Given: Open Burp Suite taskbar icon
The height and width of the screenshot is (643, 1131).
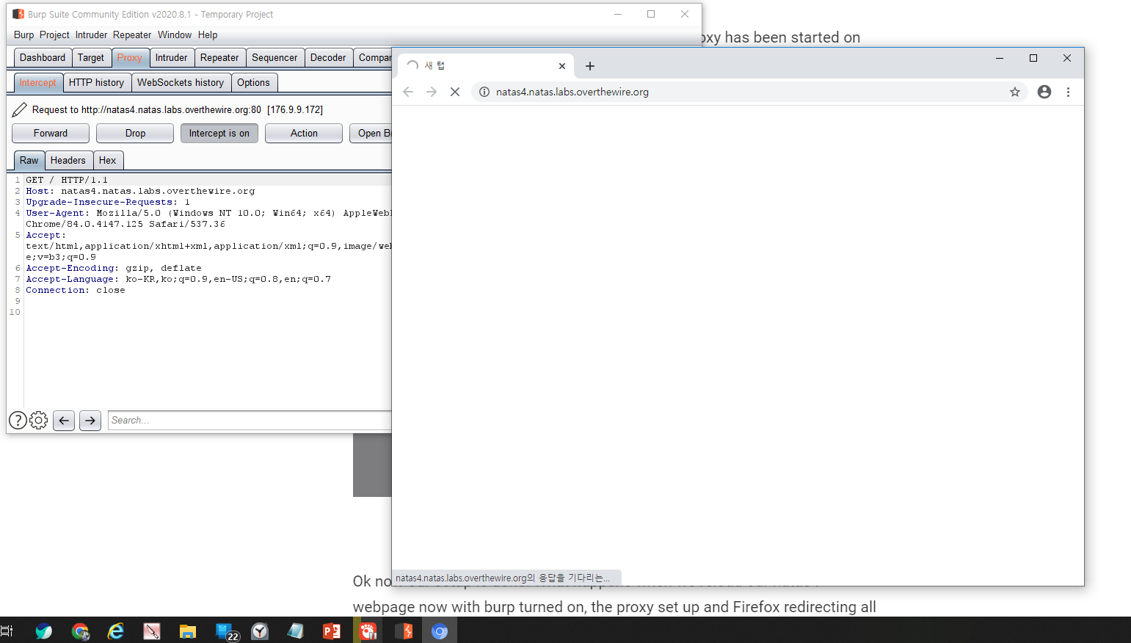Looking at the screenshot, I should (404, 631).
